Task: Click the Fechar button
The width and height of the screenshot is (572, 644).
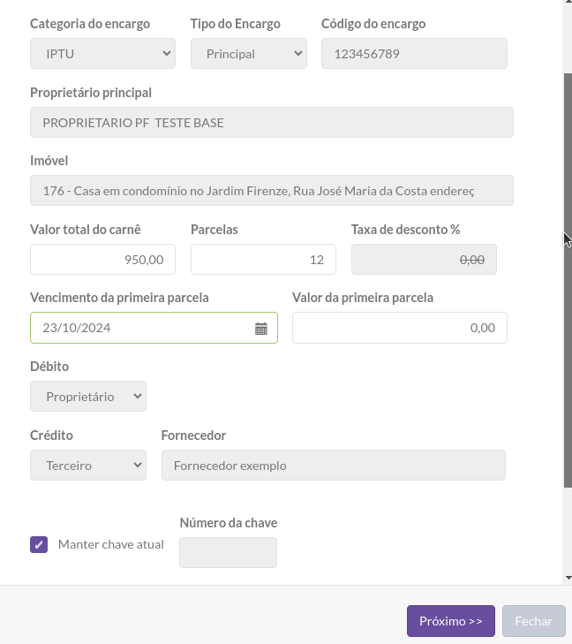Action: 534,621
